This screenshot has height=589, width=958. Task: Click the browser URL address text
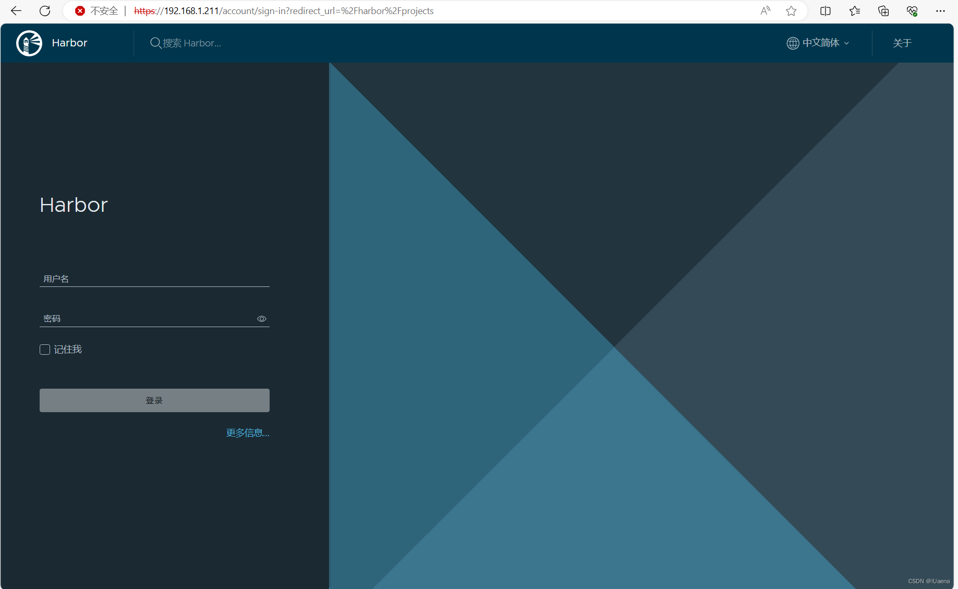pyautogui.click(x=284, y=11)
